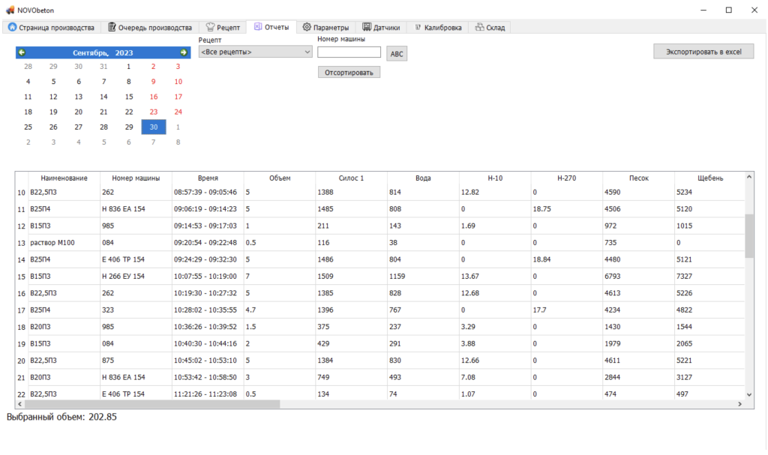Click the Время column header
Viewport: 768px width, 455px height.
(208, 178)
